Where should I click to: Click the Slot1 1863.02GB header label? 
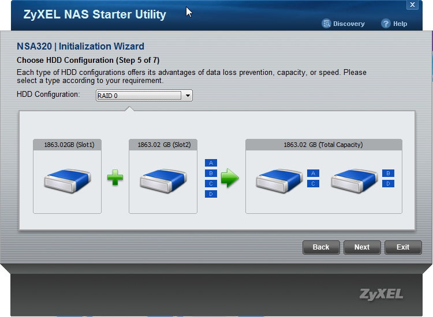(67, 145)
